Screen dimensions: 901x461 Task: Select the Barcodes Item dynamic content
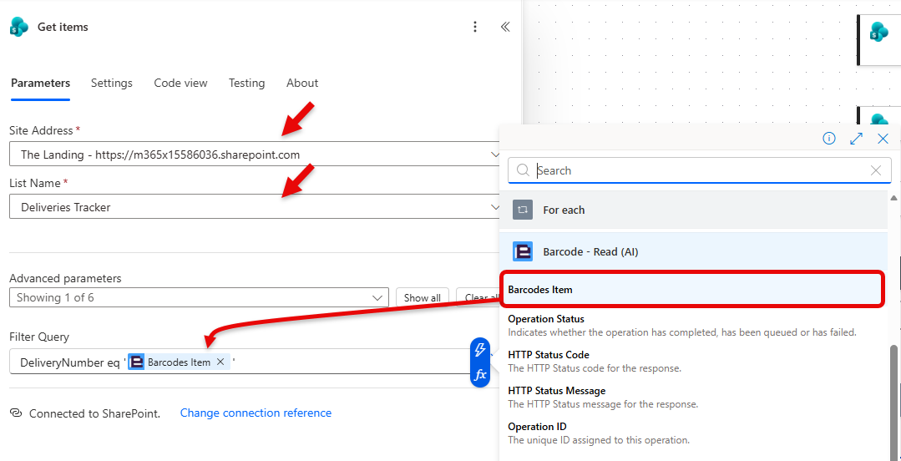[x=692, y=290]
